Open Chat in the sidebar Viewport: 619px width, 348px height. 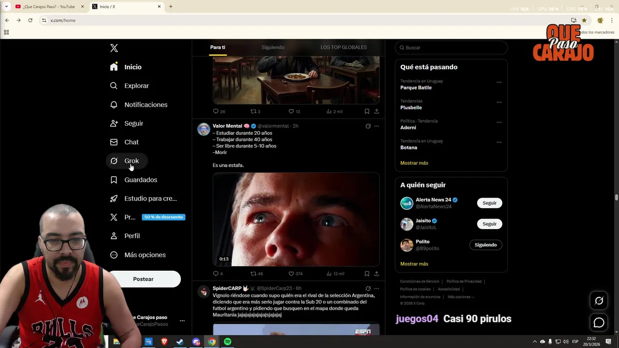click(124, 142)
